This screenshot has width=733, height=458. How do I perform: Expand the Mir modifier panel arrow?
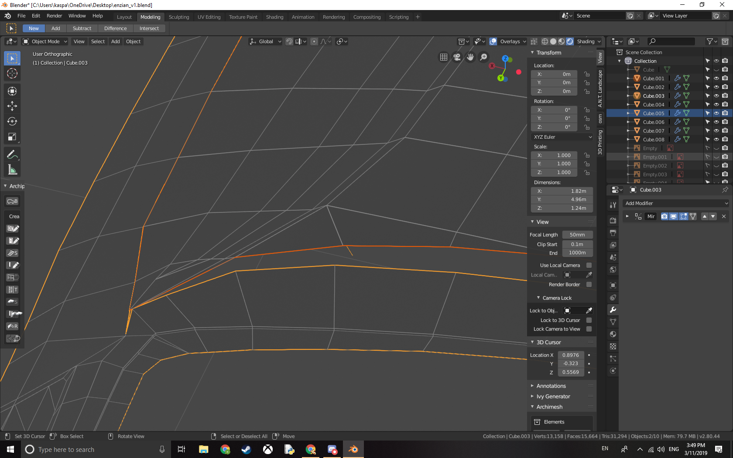click(627, 216)
